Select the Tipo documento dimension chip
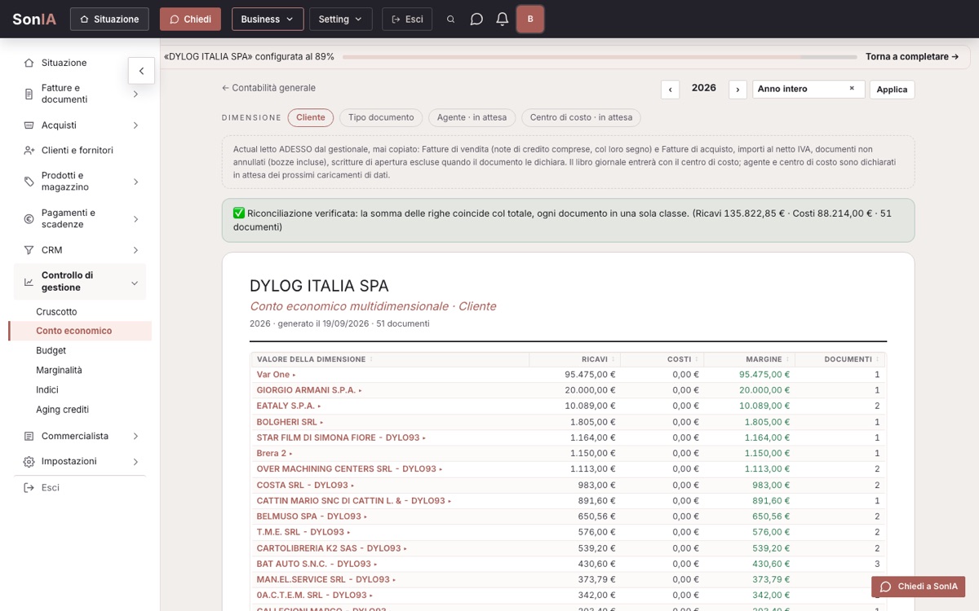Viewport: 979px width, 611px height. 381,117
